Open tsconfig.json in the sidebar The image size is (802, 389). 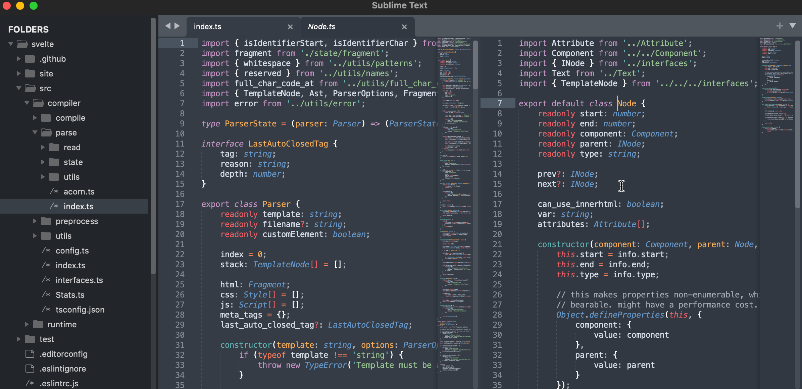coord(80,310)
